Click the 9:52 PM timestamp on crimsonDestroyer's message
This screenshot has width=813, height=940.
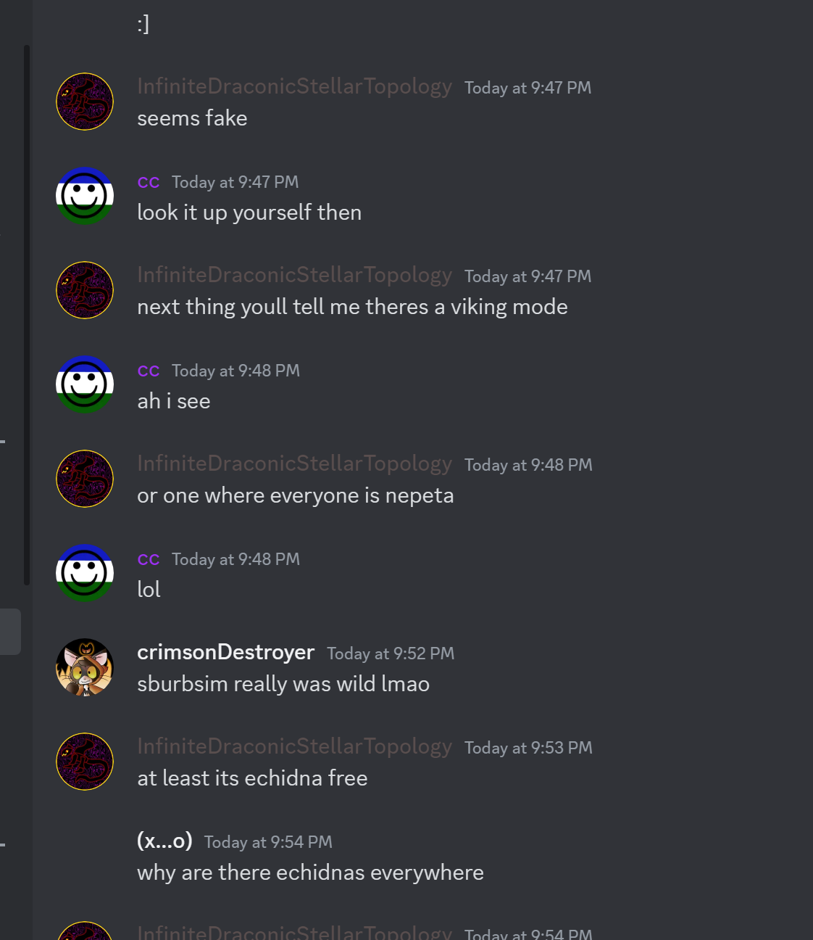391,654
